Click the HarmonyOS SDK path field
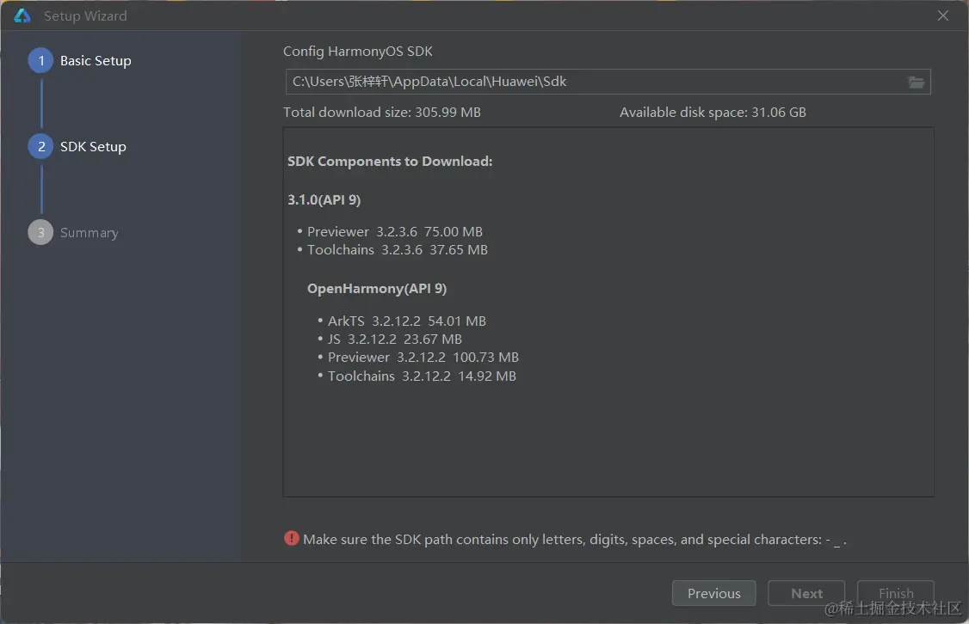The height and width of the screenshot is (624, 969). [x=594, y=83]
